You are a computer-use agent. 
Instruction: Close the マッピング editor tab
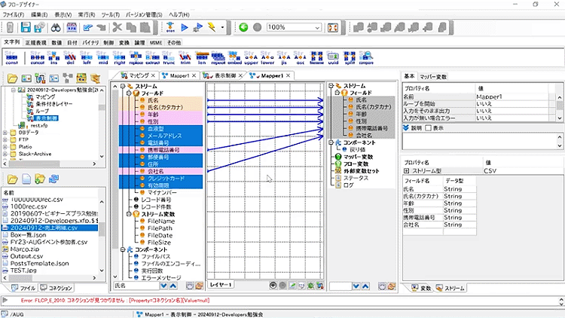[x=153, y=75]
